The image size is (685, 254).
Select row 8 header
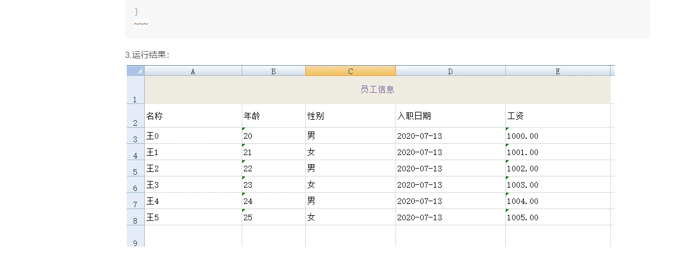(136, 217)
